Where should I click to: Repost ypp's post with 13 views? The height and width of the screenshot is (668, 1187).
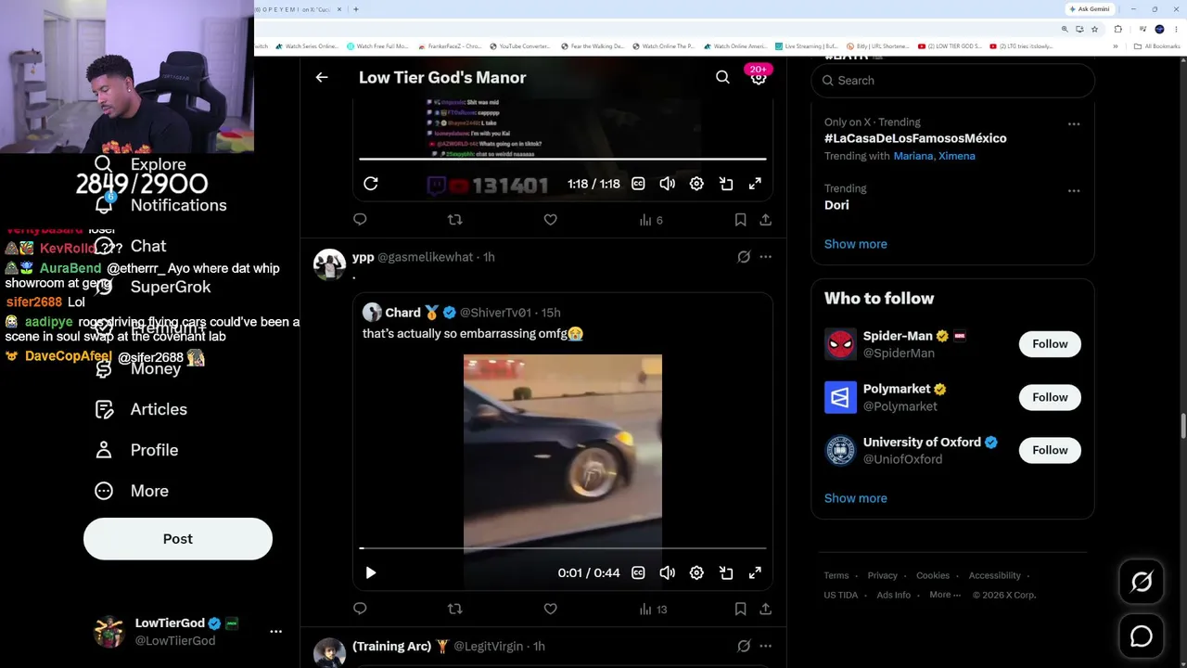(454, 609)
